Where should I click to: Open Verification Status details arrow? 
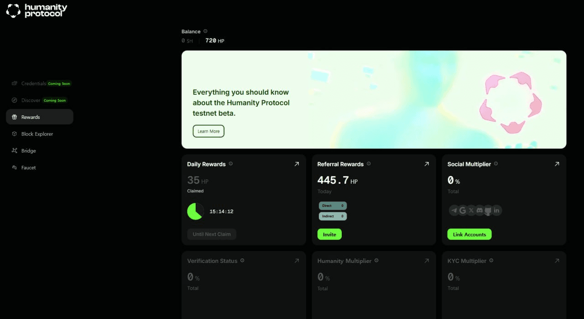tap(297, 261)
